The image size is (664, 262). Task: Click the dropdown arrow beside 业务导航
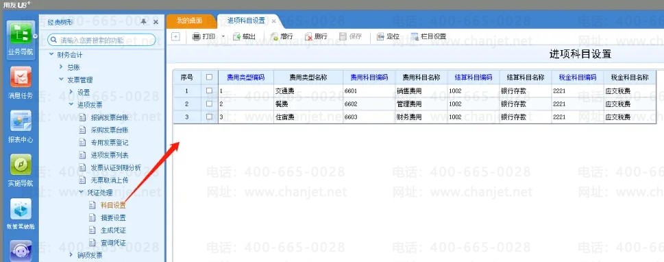[36, 36]
